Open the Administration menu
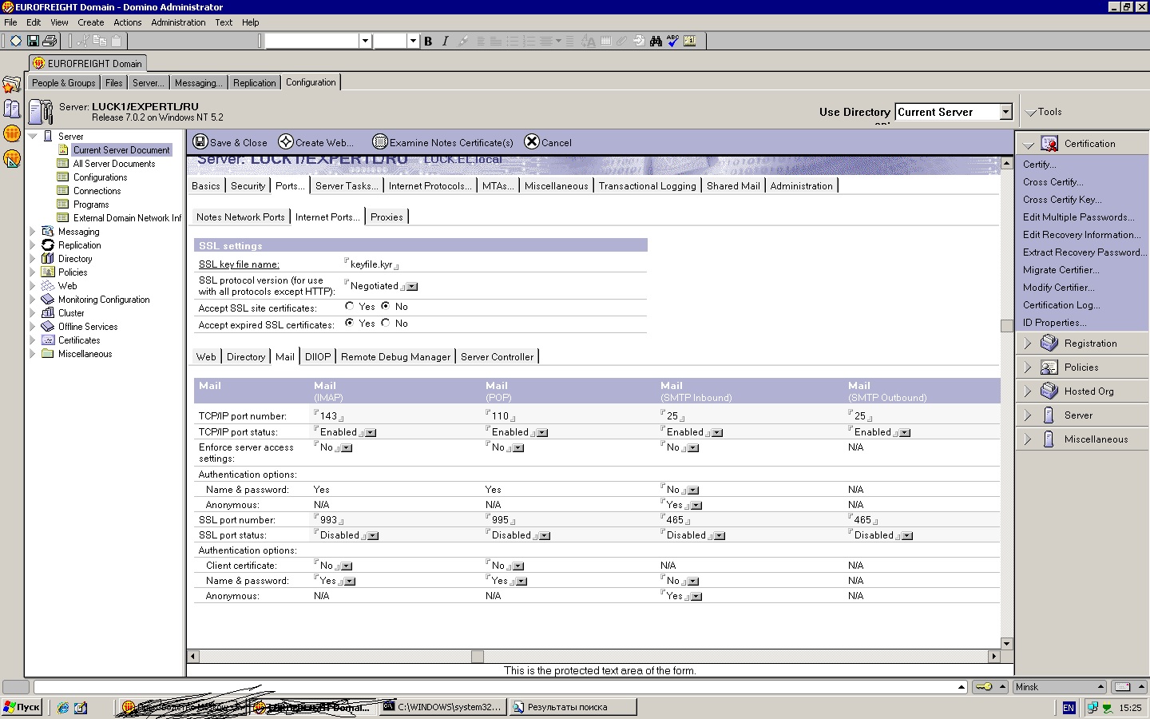Viewport: 1150px width, 719px height. click(178, 22)
